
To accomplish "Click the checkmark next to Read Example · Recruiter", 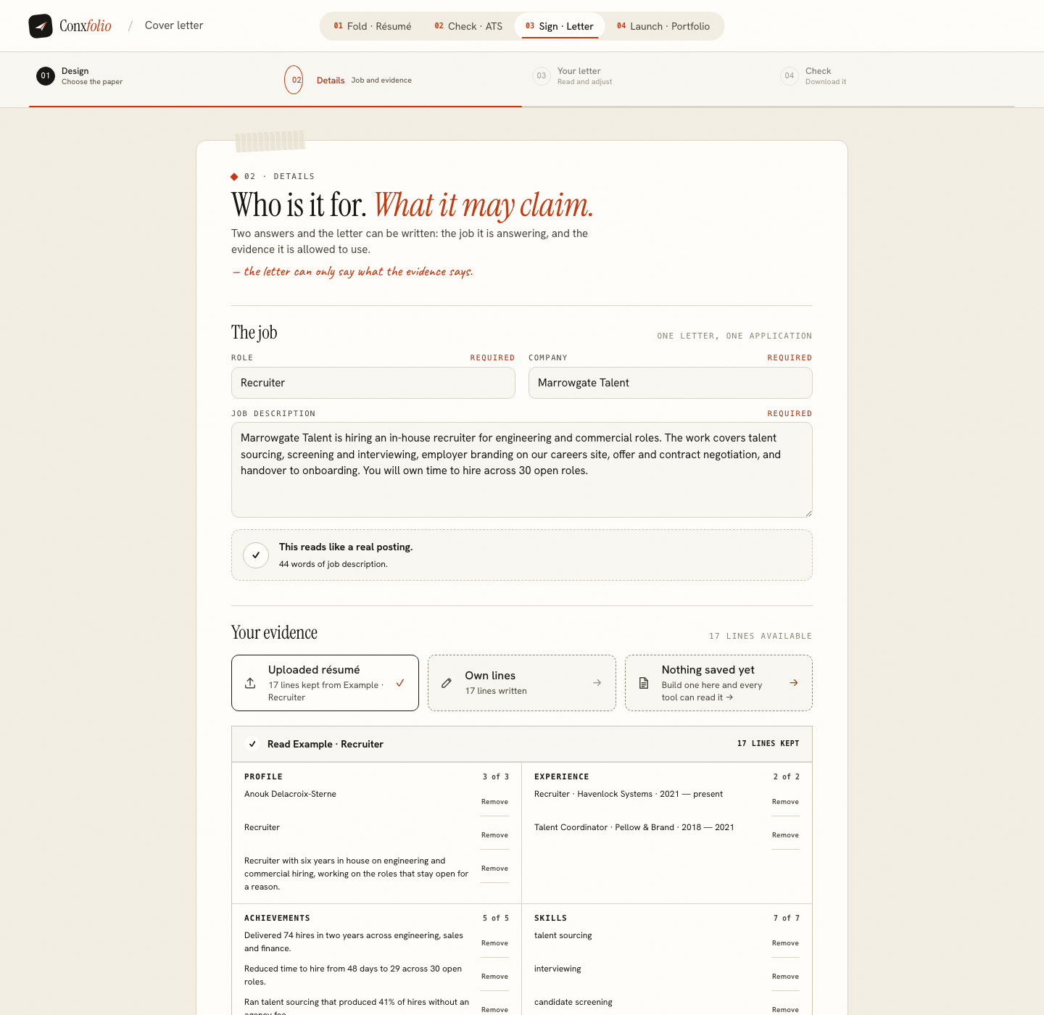I will [x=252, y=744].
